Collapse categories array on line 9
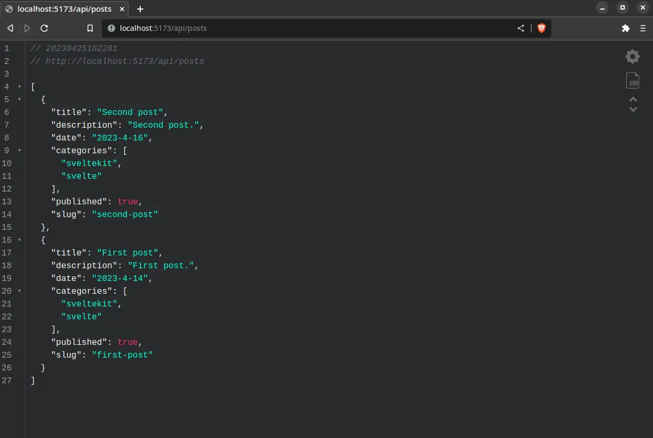 pos(20,151)
